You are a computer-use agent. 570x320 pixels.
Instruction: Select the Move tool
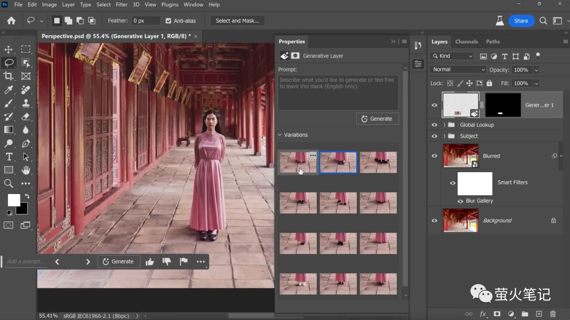[8, 49]
